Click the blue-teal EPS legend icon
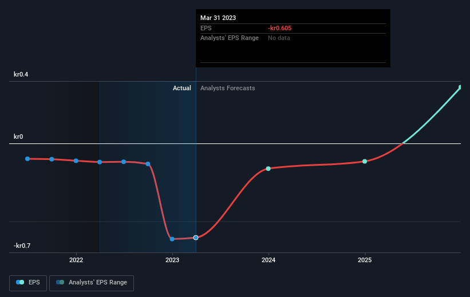This screenshot has width=470, height=297. pyautogui.click(x=20, y=282)
